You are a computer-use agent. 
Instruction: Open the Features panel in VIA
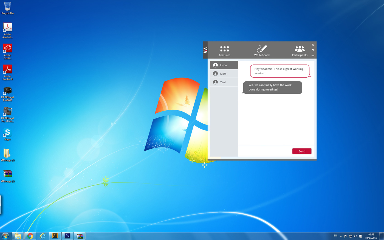(x=224, y=51)
